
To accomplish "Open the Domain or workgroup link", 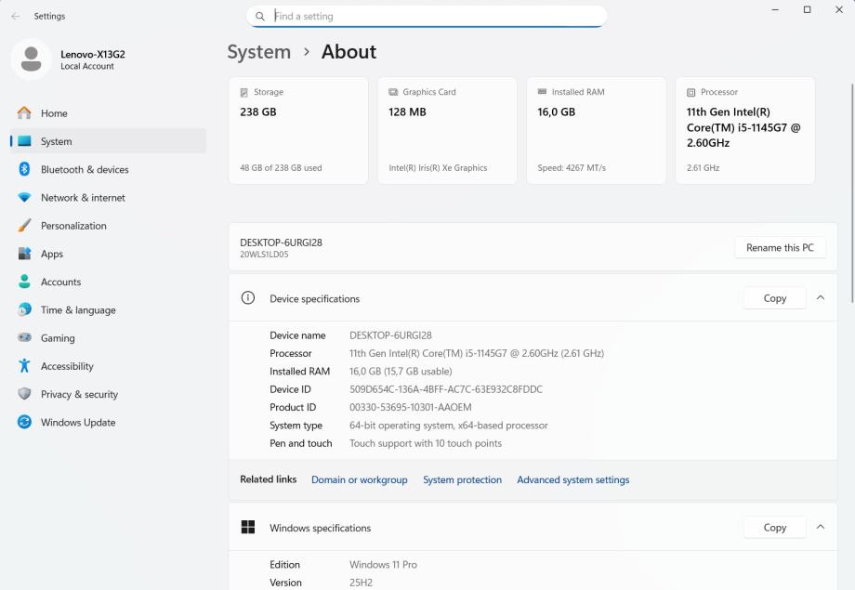I will [x=359, y=479].
